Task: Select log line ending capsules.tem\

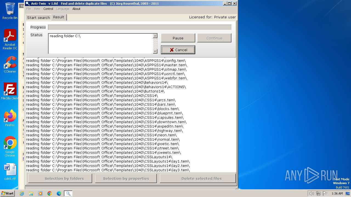Action: pos(104,118)
